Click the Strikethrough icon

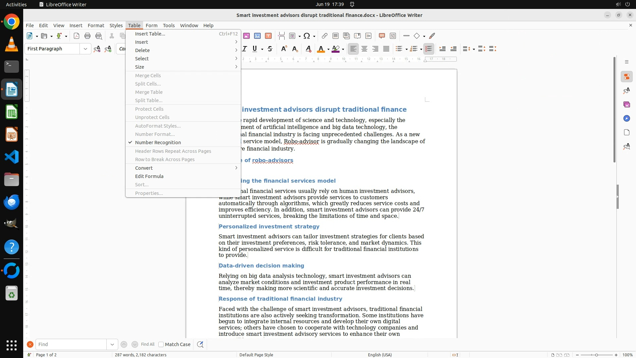(x=270, y=49)
